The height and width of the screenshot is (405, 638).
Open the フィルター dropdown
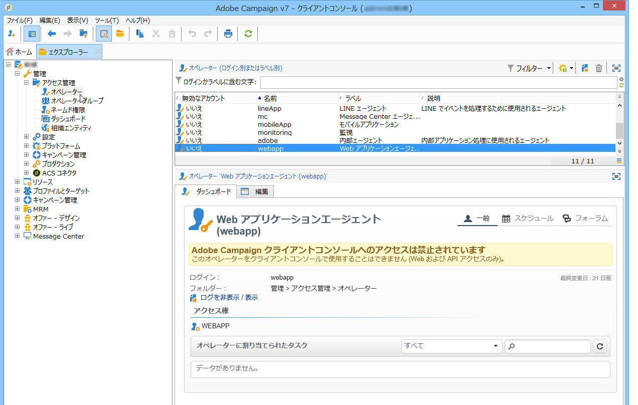(x=529, y=68)
